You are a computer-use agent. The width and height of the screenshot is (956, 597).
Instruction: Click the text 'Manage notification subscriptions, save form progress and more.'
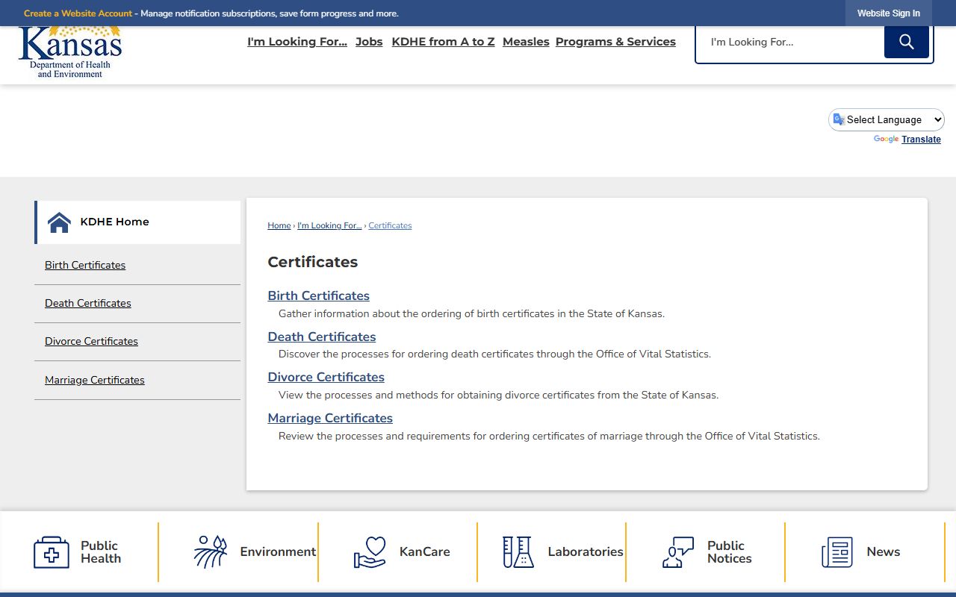tap(270, 13)
